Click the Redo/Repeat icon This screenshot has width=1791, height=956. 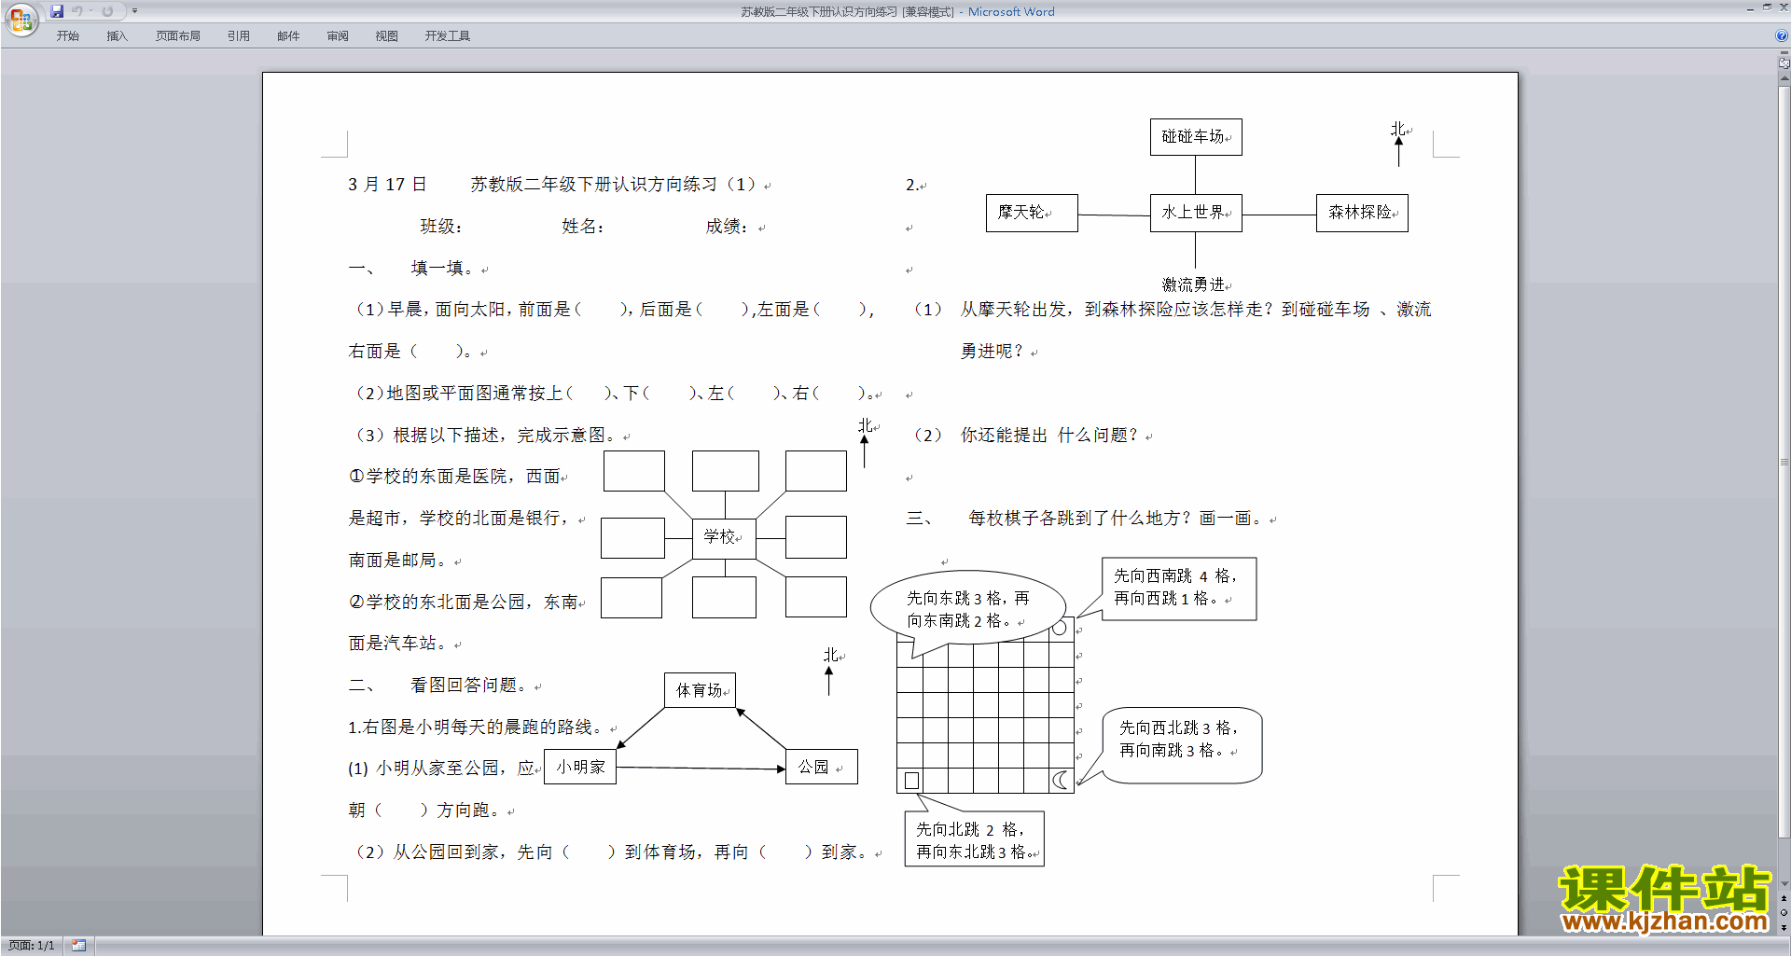(107, 11)
